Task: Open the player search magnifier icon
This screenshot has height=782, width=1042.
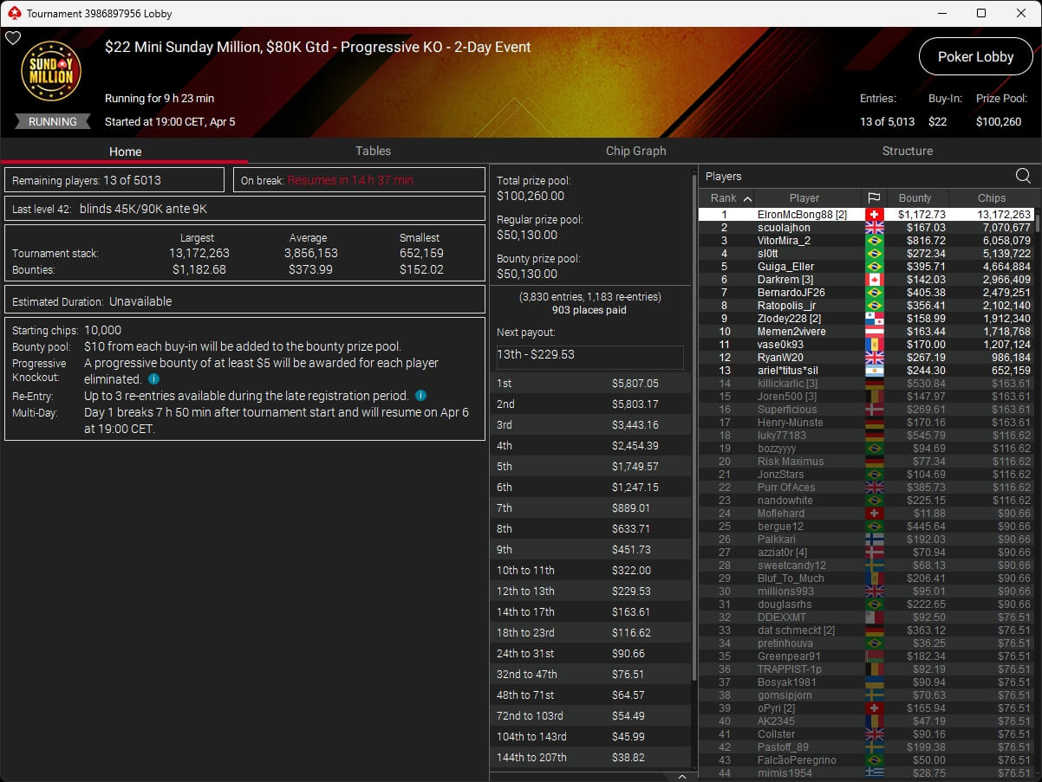Action: point(1023,177)
